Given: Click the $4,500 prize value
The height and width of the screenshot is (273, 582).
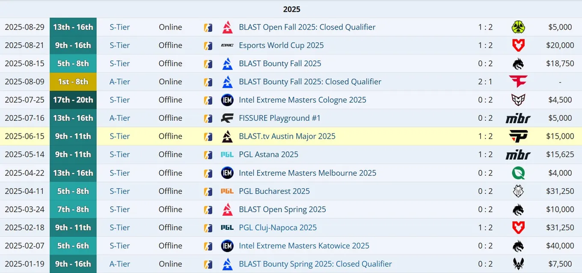Looking at the screenshot, I should 560,100.
